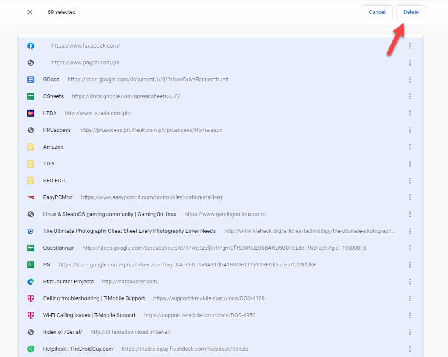Select the StatCounter Projects bookmark title
The image size is (448, 357).
68,282
